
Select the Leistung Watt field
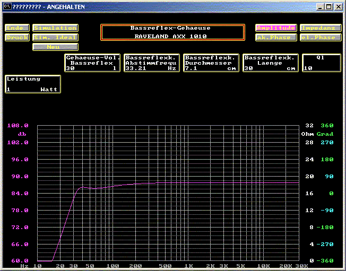(33, 84)
